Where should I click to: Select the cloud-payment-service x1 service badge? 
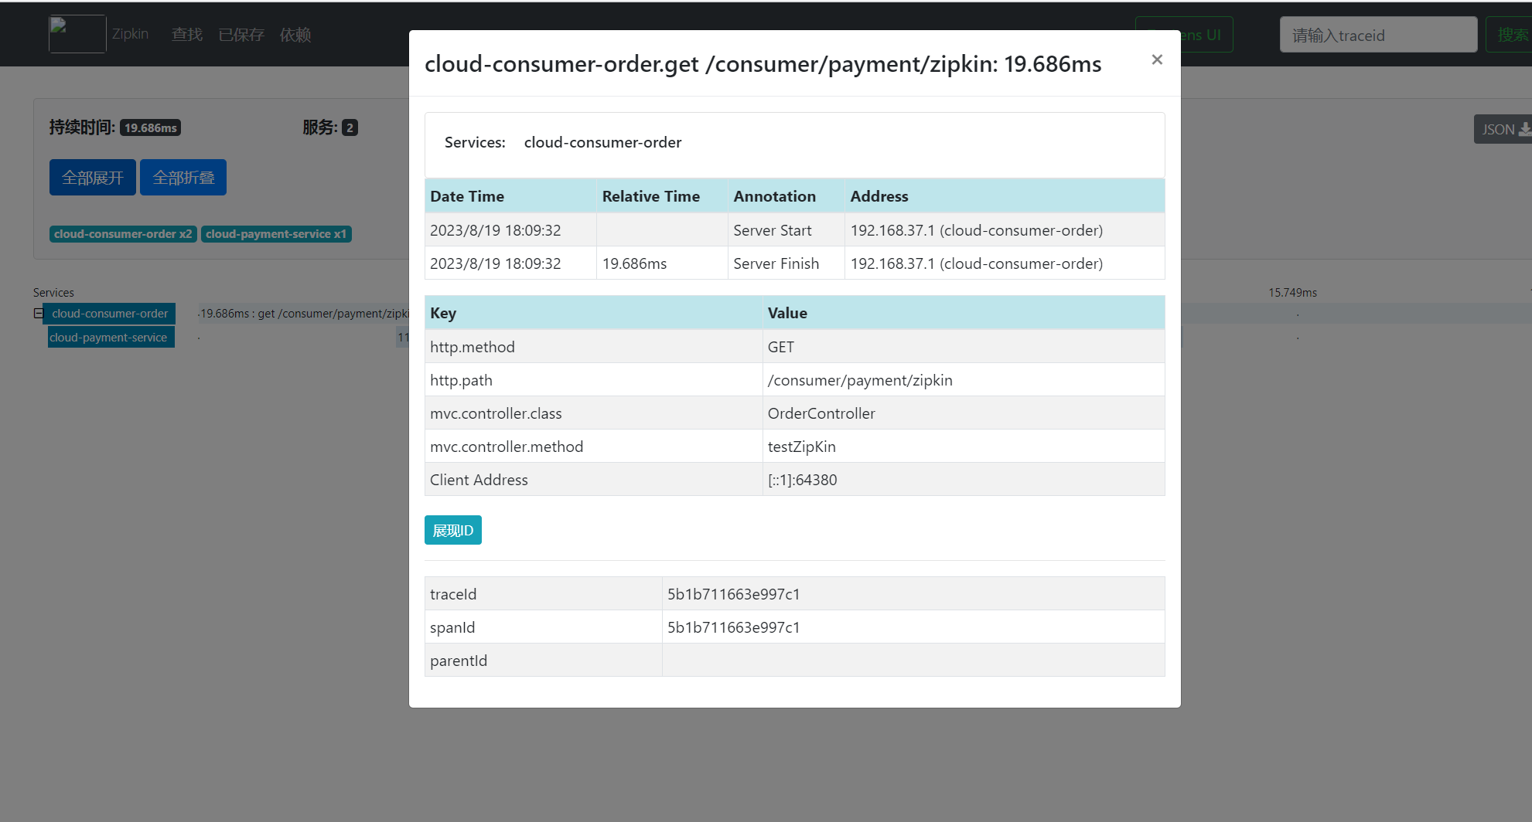pos(276,234)
